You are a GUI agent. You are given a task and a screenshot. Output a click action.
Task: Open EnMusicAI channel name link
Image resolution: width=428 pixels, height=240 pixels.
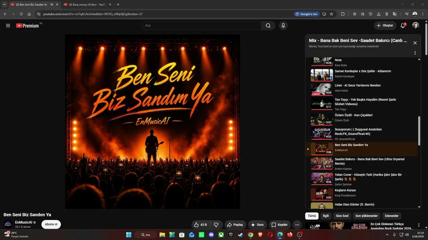pos(23,222)
